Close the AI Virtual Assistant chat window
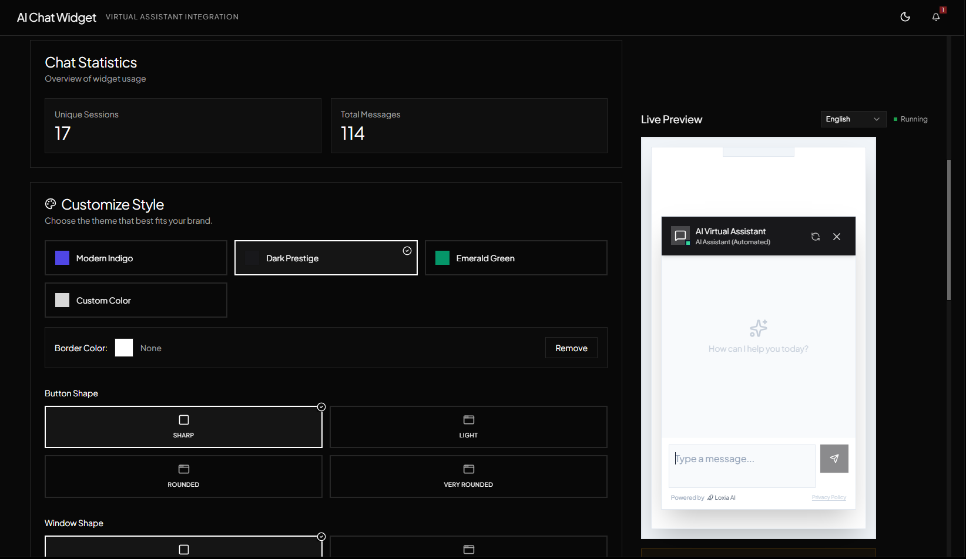 837,237
